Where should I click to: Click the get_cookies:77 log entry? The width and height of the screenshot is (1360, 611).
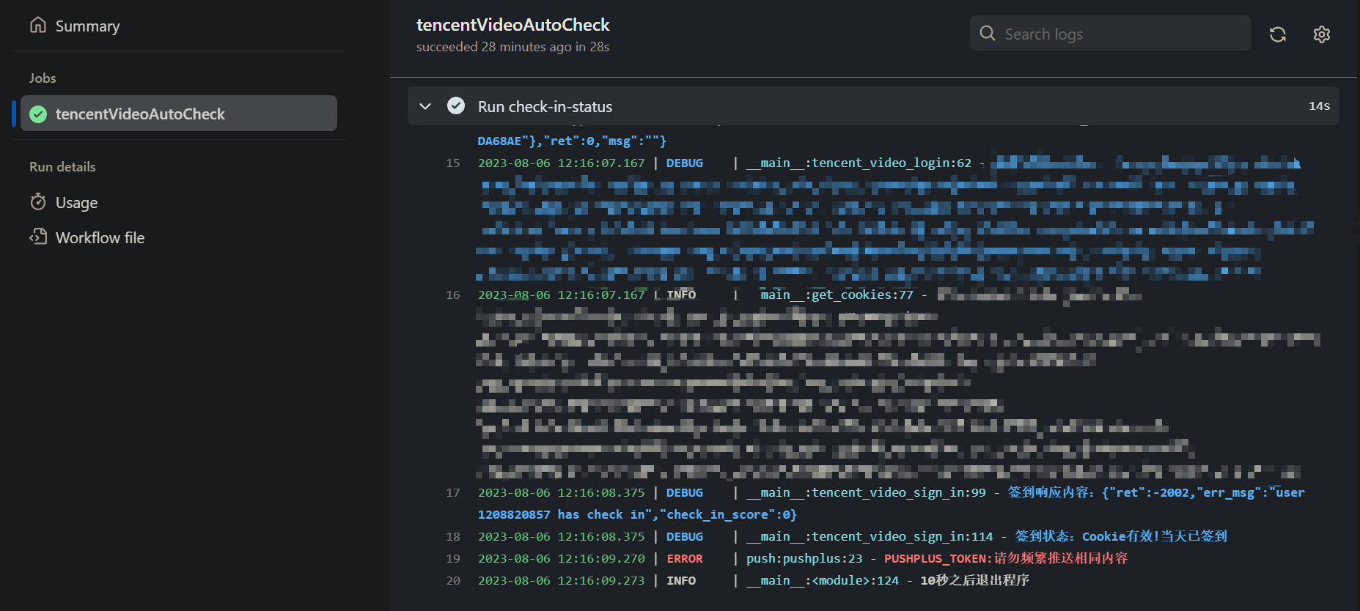[837, 295]
